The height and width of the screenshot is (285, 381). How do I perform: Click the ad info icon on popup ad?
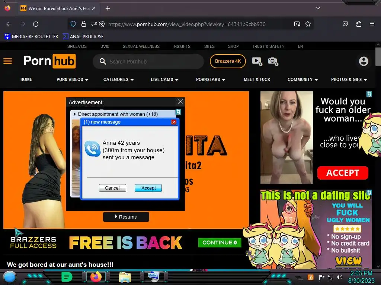178,112
